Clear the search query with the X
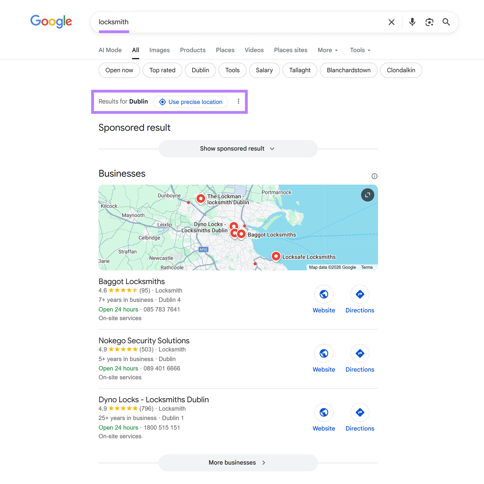 pyautogui.click(x=391, y=22)
